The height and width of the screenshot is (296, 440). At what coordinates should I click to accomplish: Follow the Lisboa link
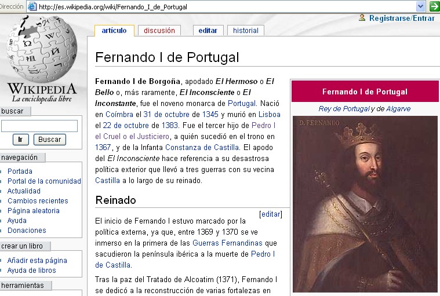tap(270, 114)
